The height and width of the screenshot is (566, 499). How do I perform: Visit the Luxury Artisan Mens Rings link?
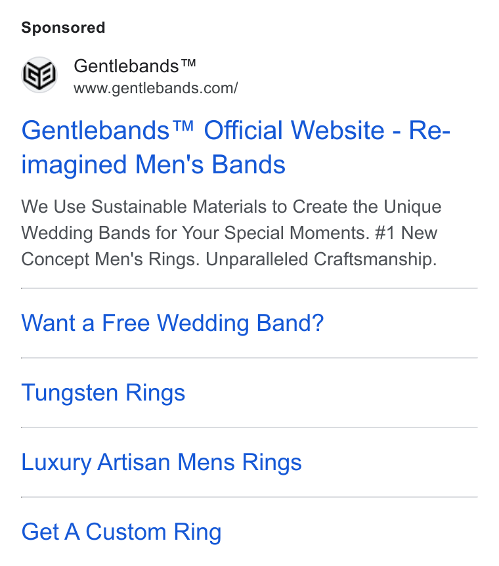[x=162, y=462]
